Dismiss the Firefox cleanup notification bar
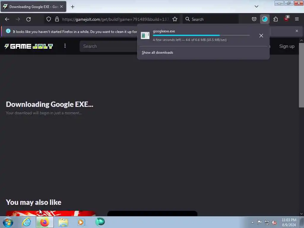The image size is (304, 228). pyautogui.click(x=297, y=31)
